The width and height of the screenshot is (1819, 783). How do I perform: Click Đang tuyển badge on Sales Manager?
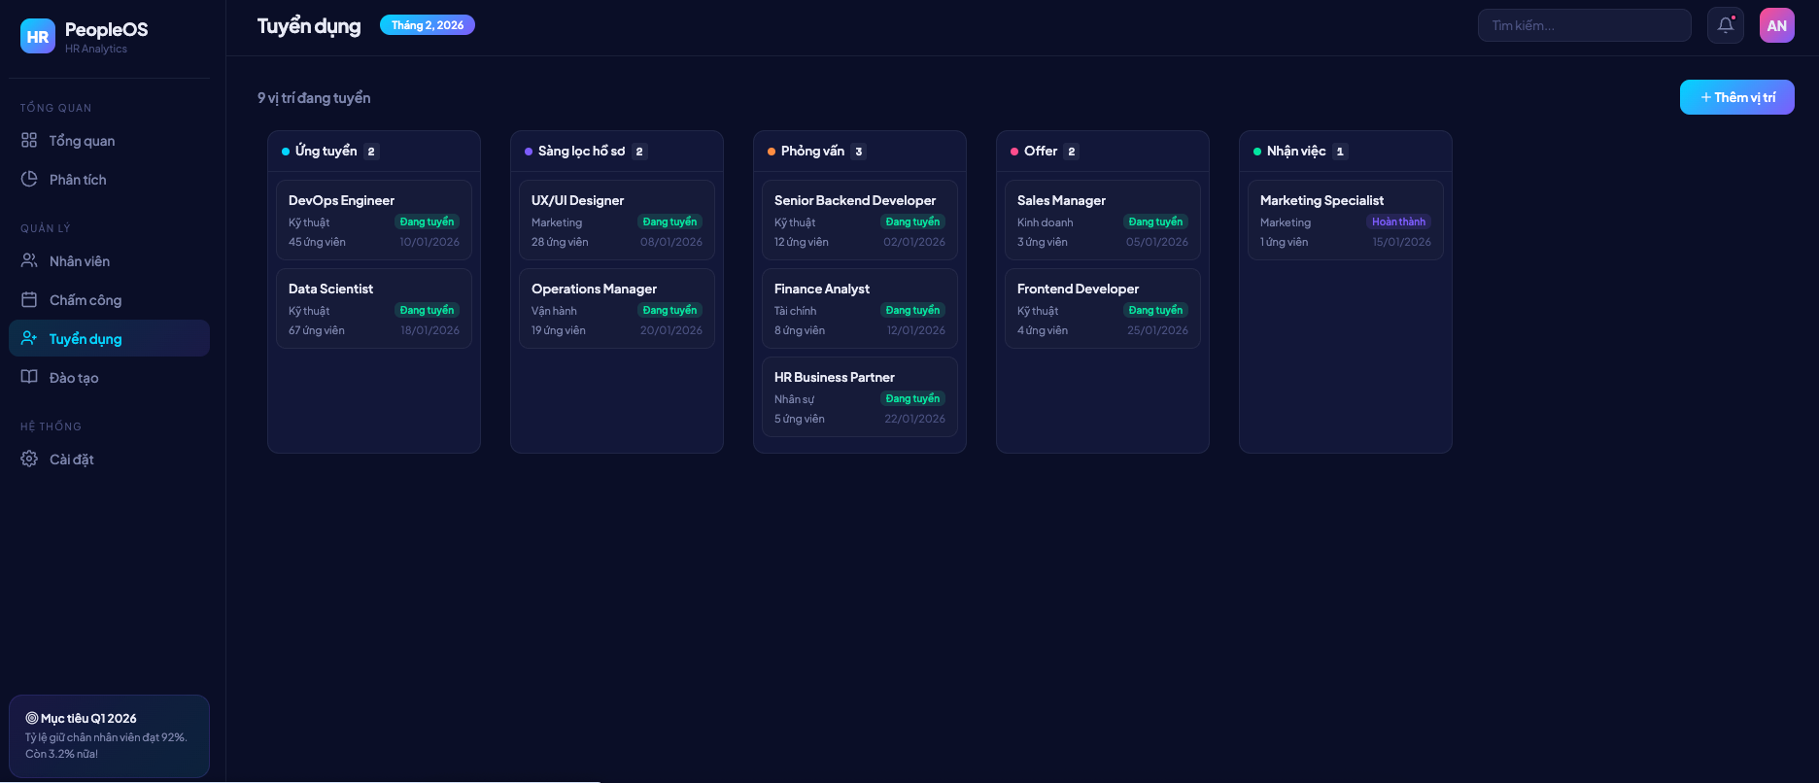tap(1155, 221)
